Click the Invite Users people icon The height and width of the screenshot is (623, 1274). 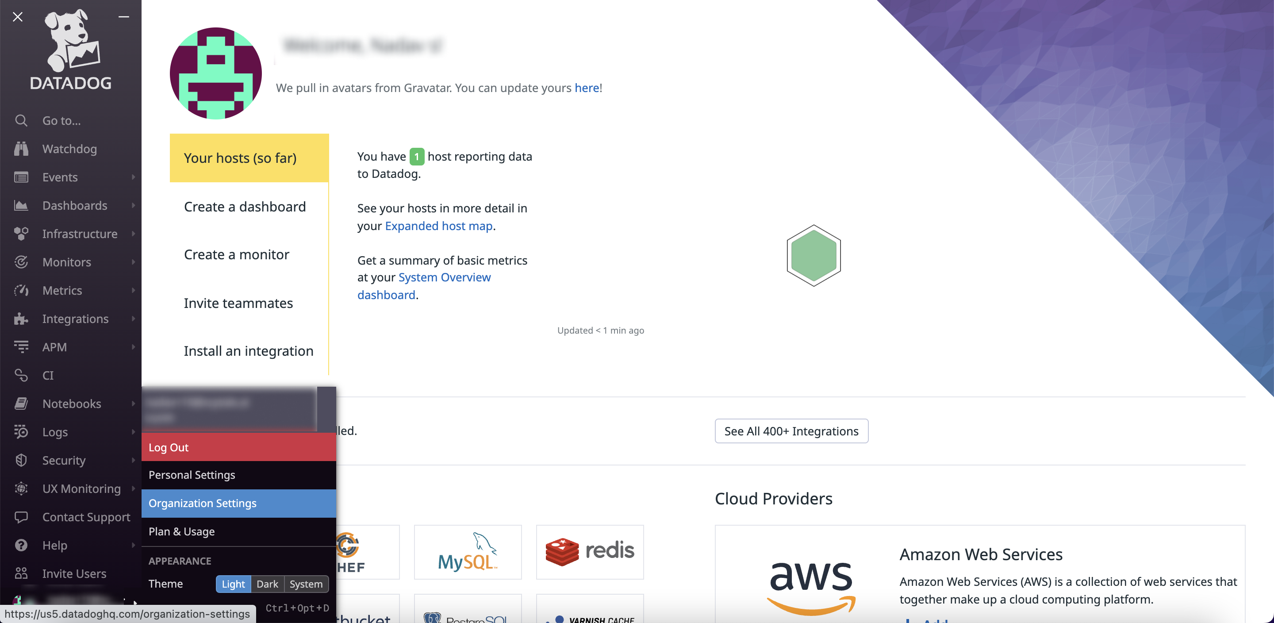[21, 573]
